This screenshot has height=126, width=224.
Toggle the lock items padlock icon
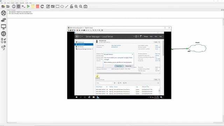click(71, 6)
